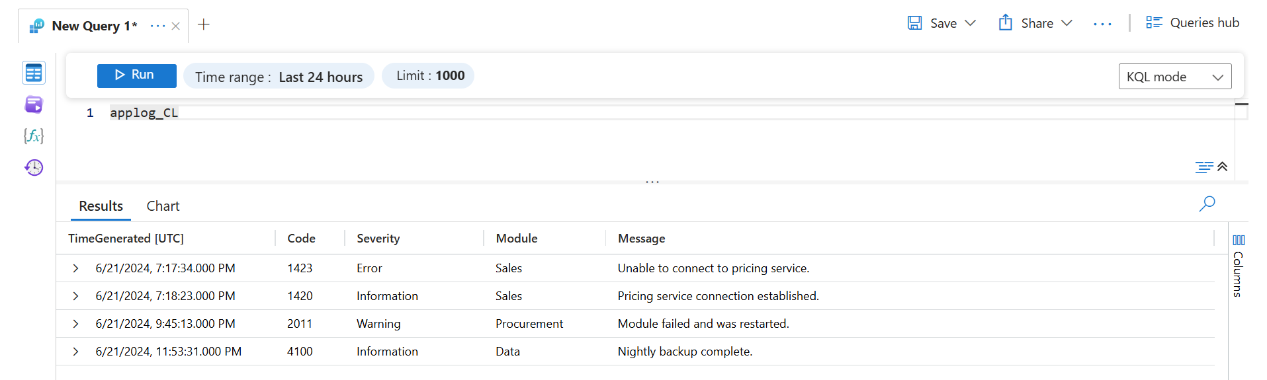1267x380 pixels.
Task: Click the search icon in results pane
Action: (x=1207, y=204)
